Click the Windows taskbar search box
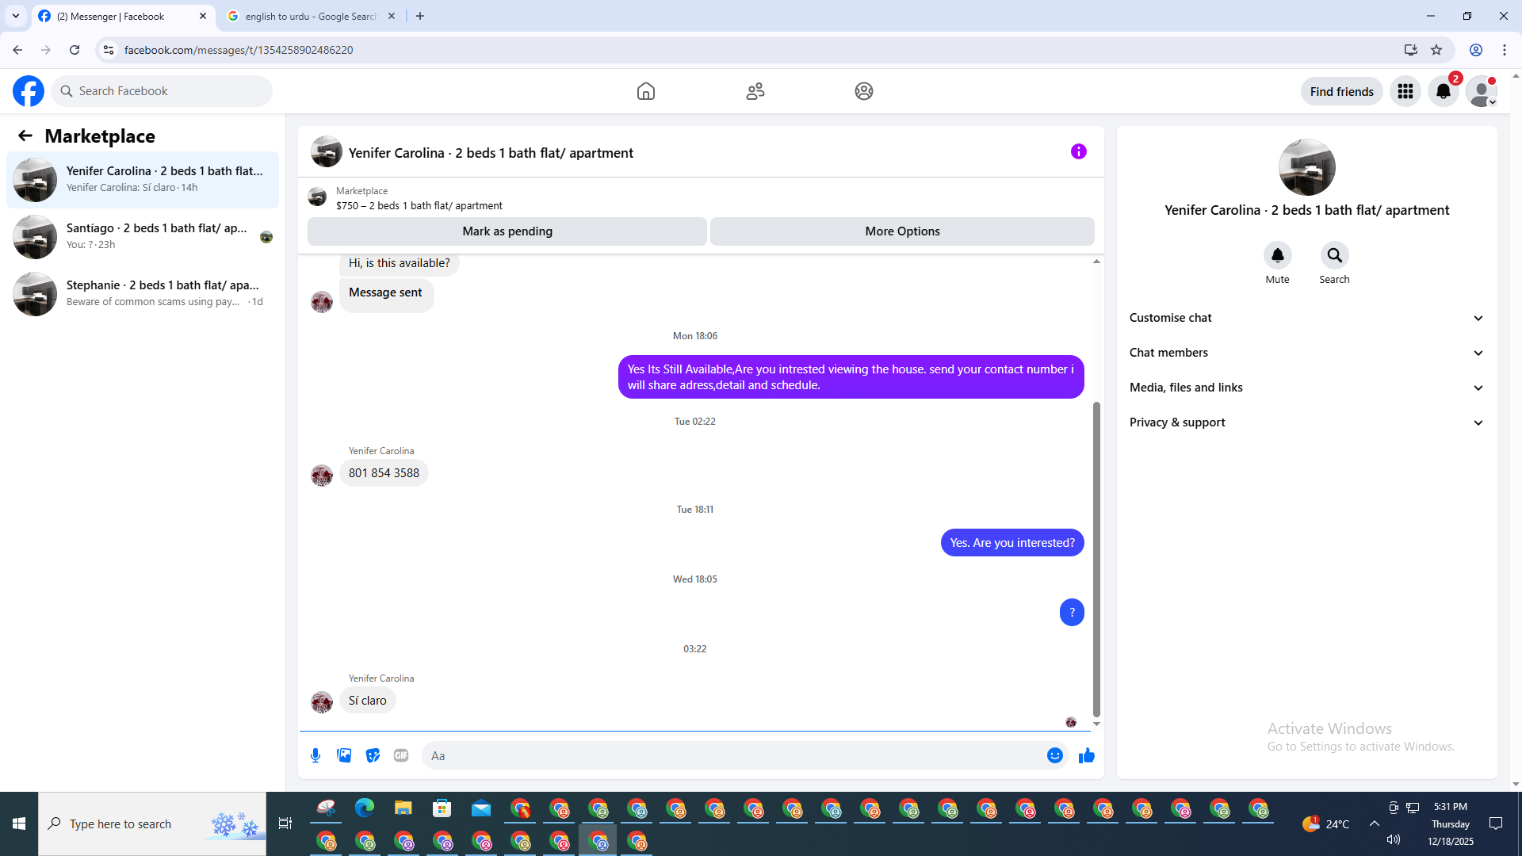This screenshot has width=1522, height=856. pos(152,824)
